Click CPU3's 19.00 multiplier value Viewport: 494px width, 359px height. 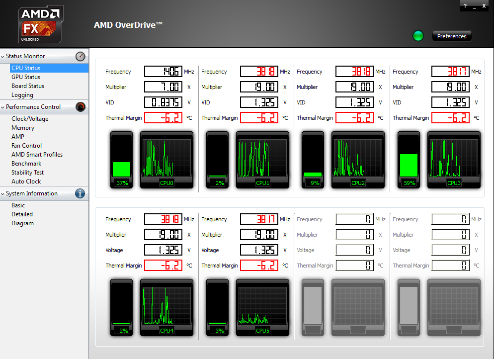[450, 87]
